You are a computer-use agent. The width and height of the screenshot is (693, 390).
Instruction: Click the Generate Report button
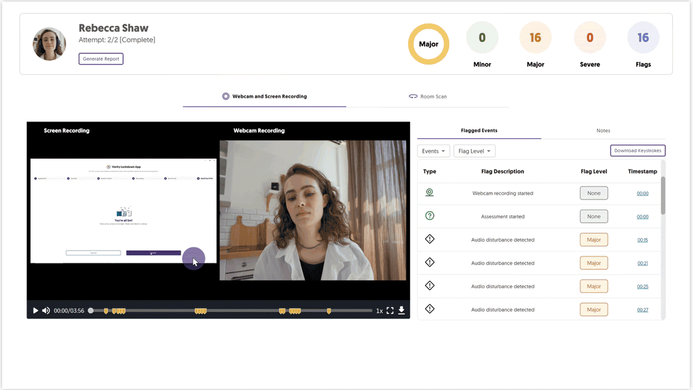tap(101, 58)
